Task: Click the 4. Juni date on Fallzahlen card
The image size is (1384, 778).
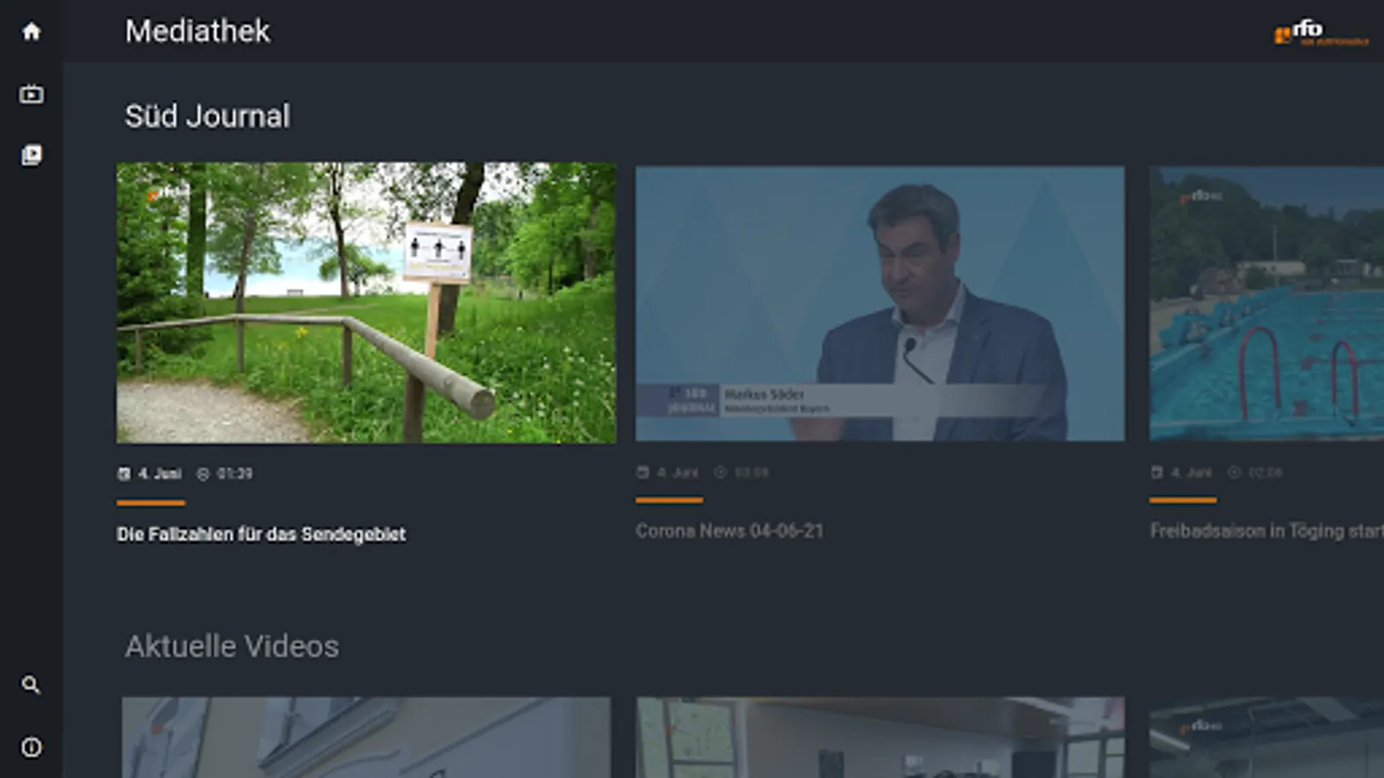Action: pyautogui.click(x=160, y=474)
